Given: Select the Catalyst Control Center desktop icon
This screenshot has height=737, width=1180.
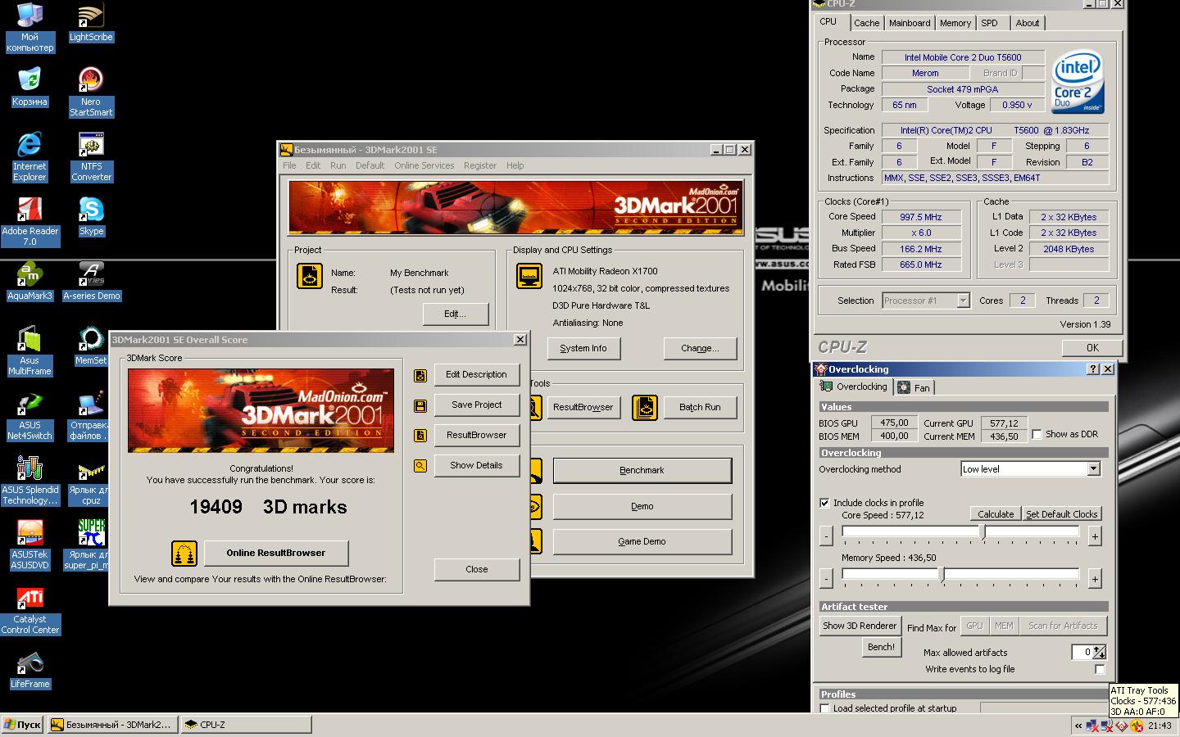Looking at the screenshot, I should point(29,610).
